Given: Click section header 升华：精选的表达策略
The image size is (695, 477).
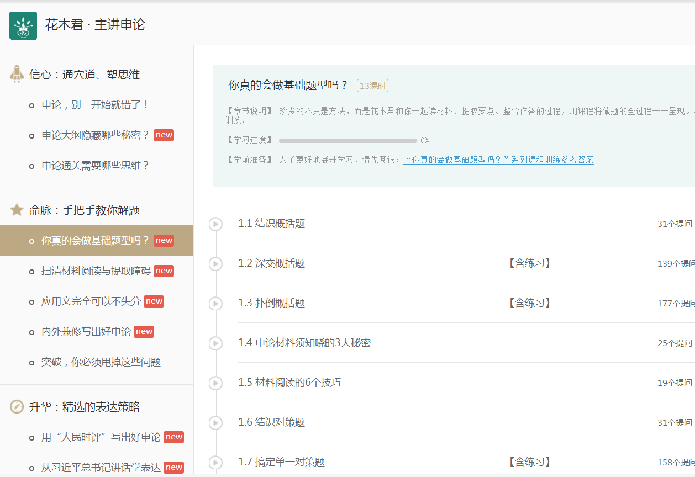Looking at the screenshot, I should click(x=85, y=407).
